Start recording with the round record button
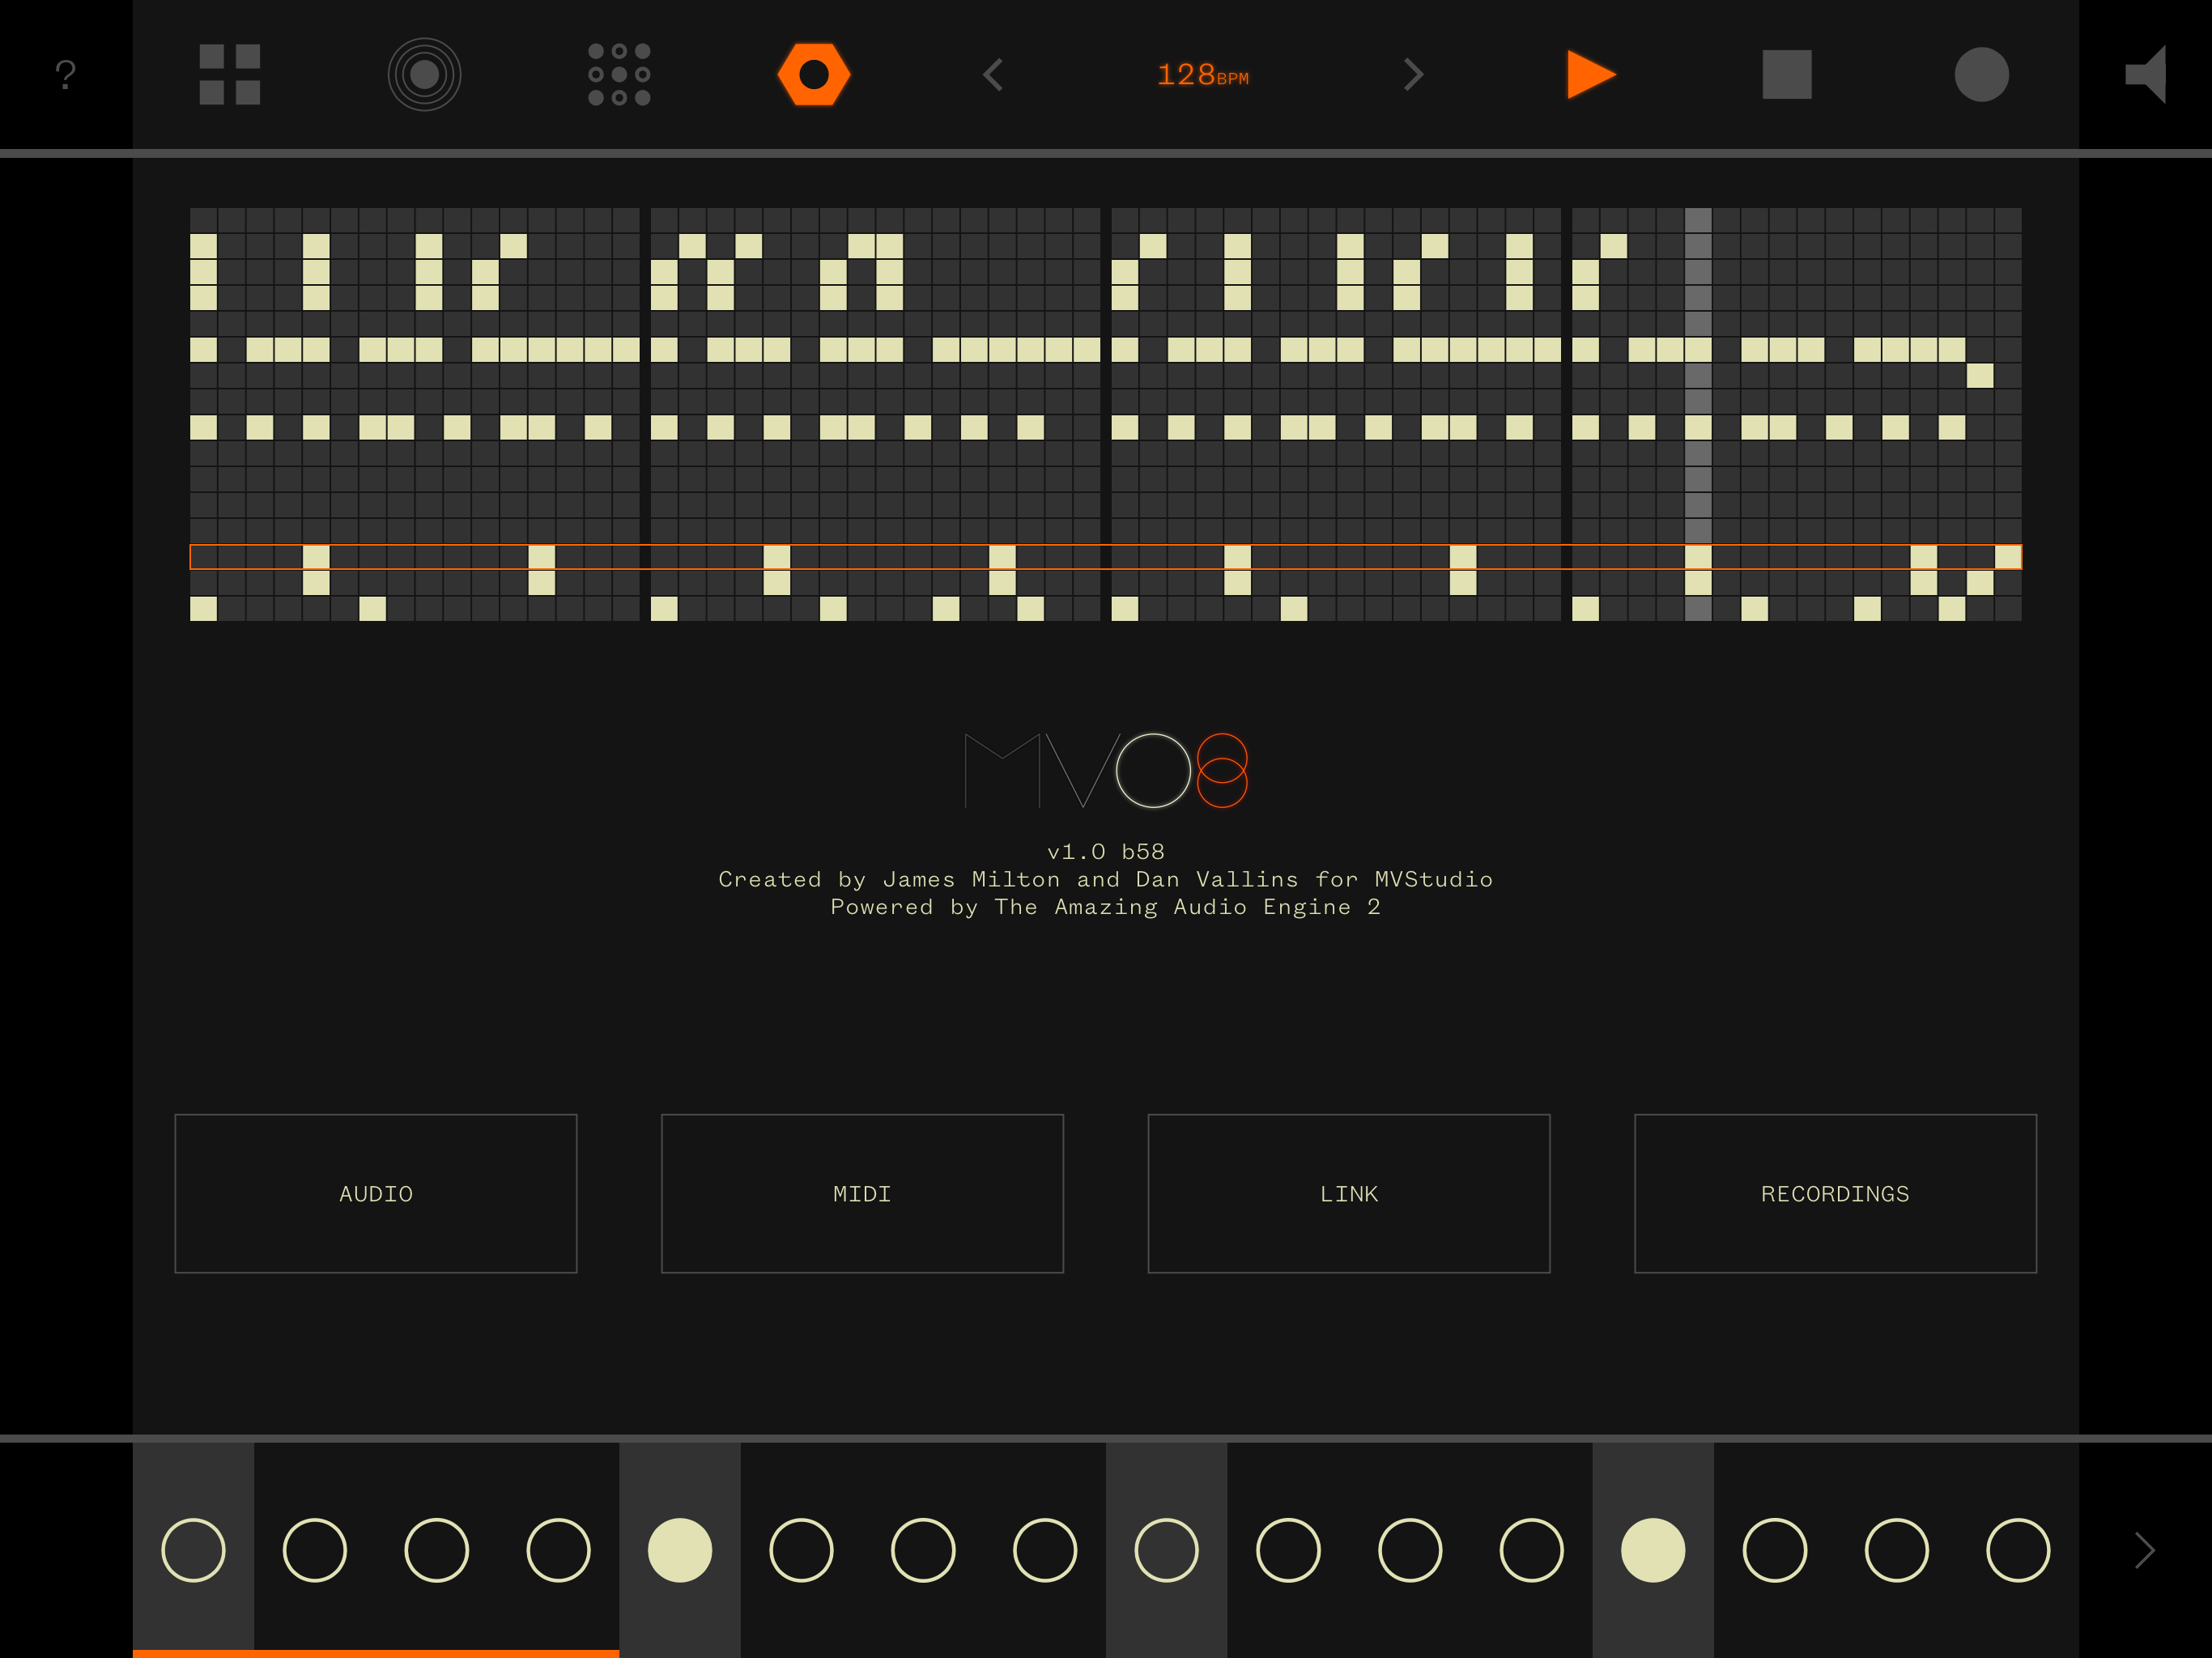2212x1658 pixels. [x=1982, y=74]
